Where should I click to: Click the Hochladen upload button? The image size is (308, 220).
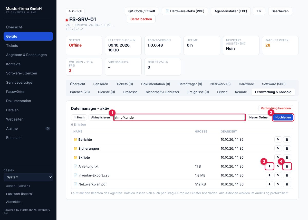pyautogui.click(x=283, y=117)
